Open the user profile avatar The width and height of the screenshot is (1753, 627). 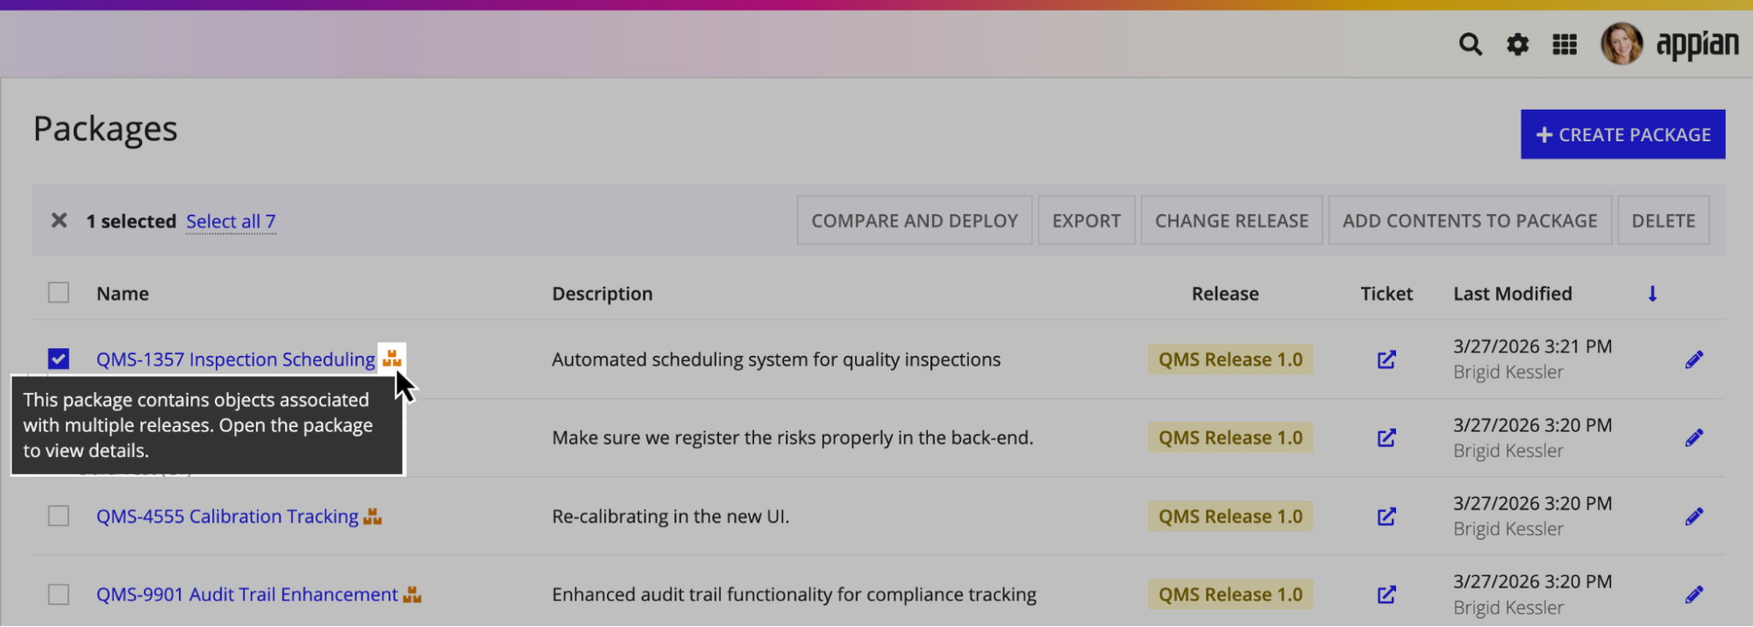coord(1621,44)
